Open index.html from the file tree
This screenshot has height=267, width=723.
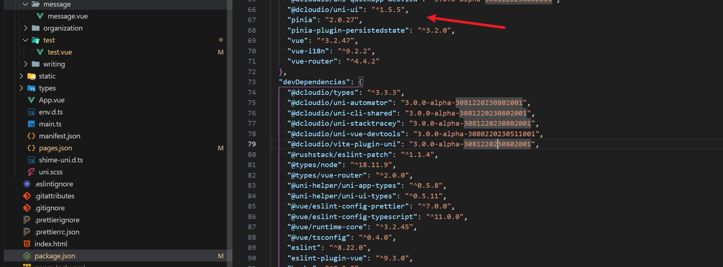coord(51,244)
